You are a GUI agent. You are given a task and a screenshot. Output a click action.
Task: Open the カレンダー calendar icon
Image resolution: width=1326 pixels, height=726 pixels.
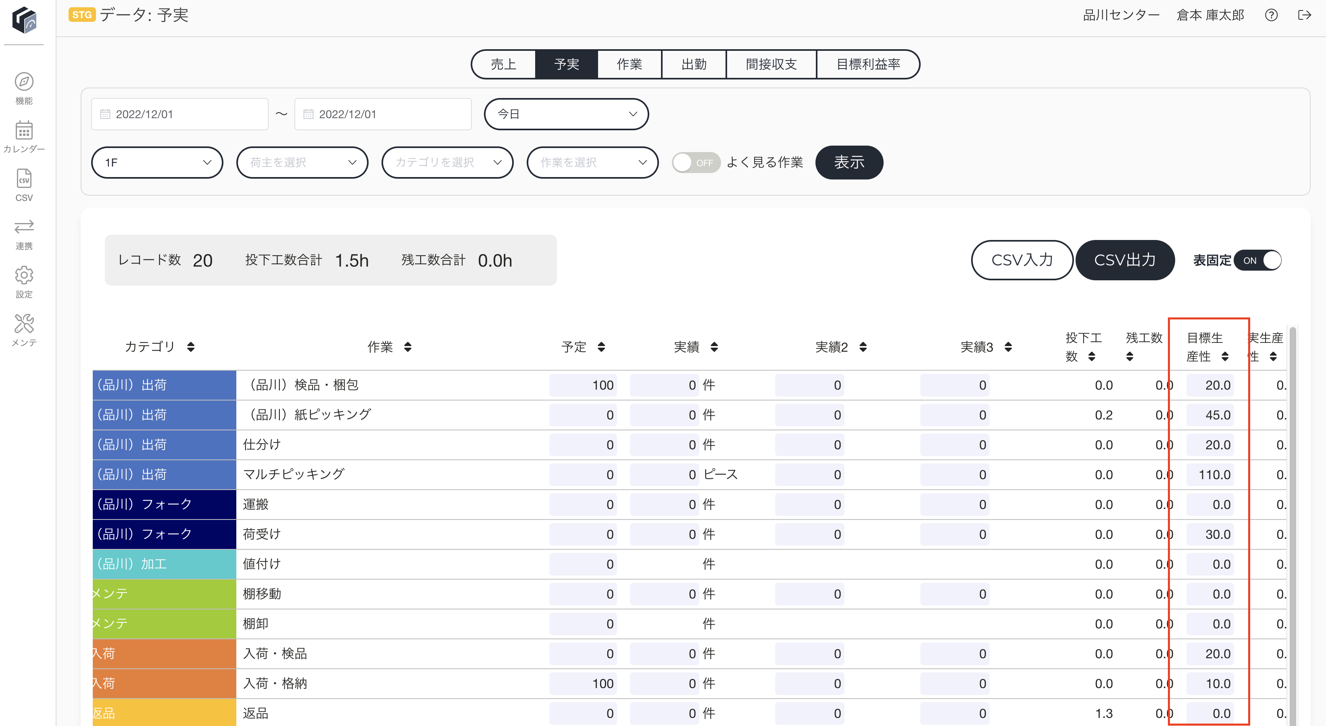[x=24, y=131]
